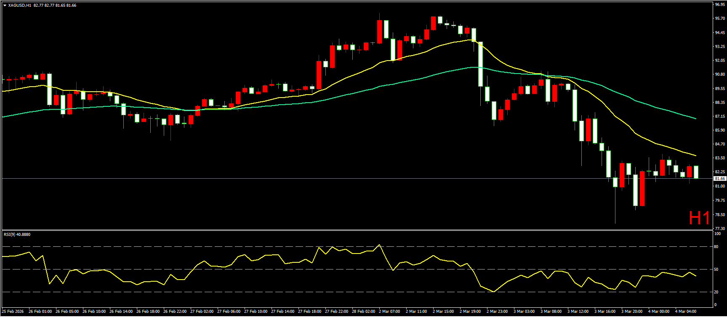Click the 3 Mar 12:00 time label
The height and width of the screenshot is (317, 727).
tap(578, 312)
